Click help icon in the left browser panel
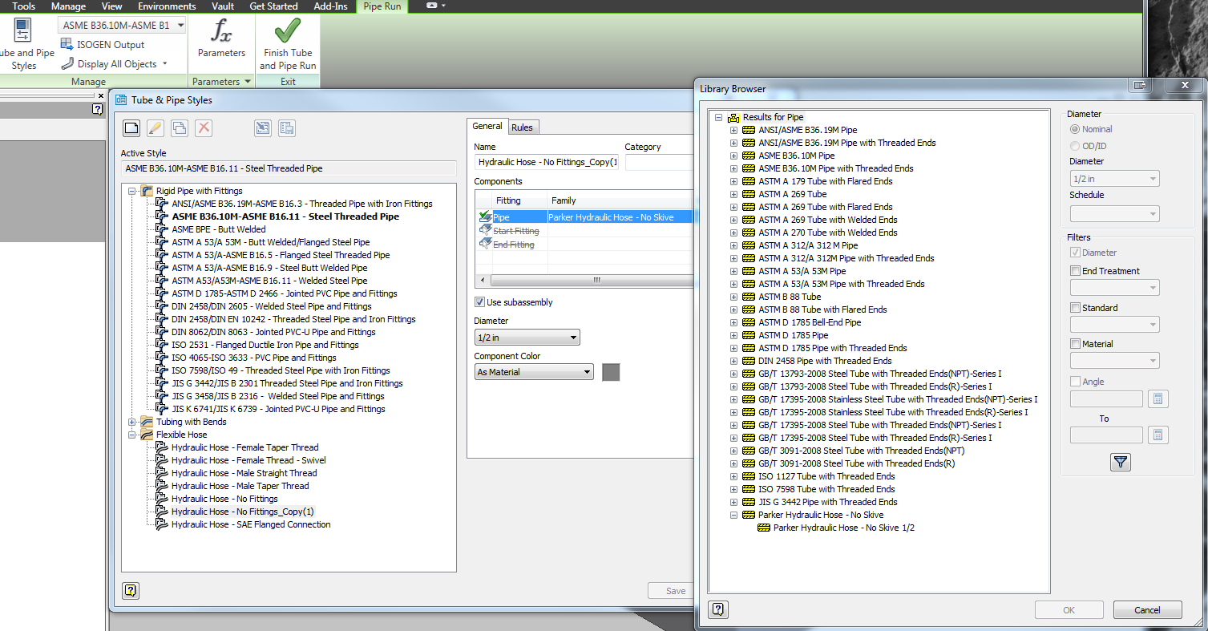1208x631 pixels. click(97, 109)
